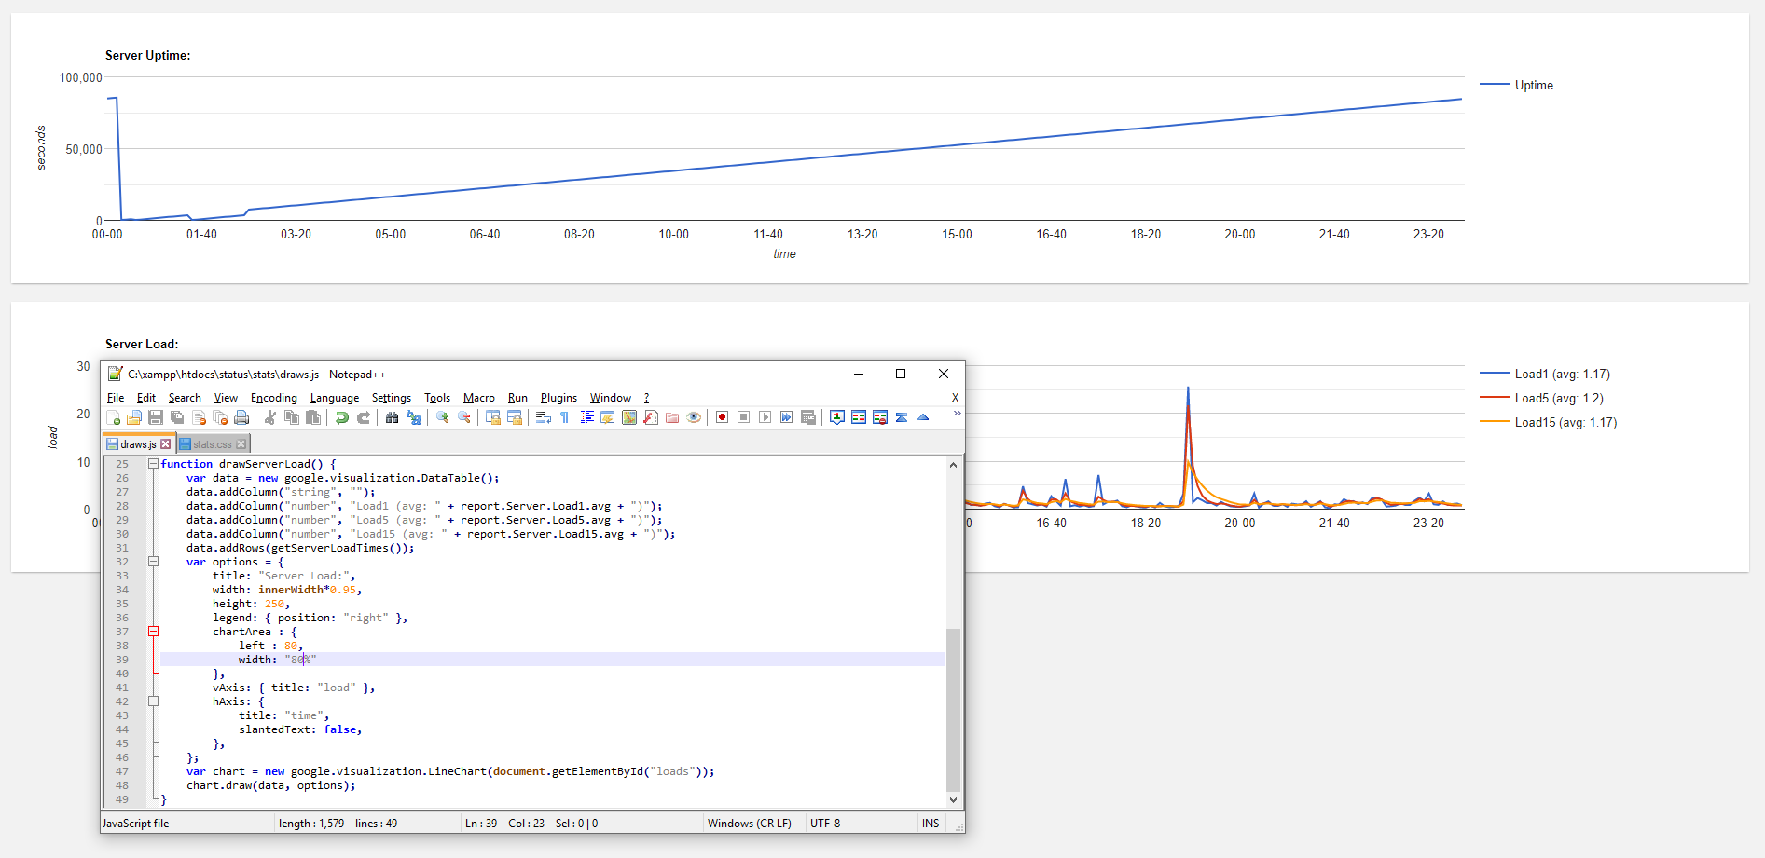The height and width of the screenshot is (858, 1765).
Task: Click the Uptime legend entry
Action: click(1516, 85)
